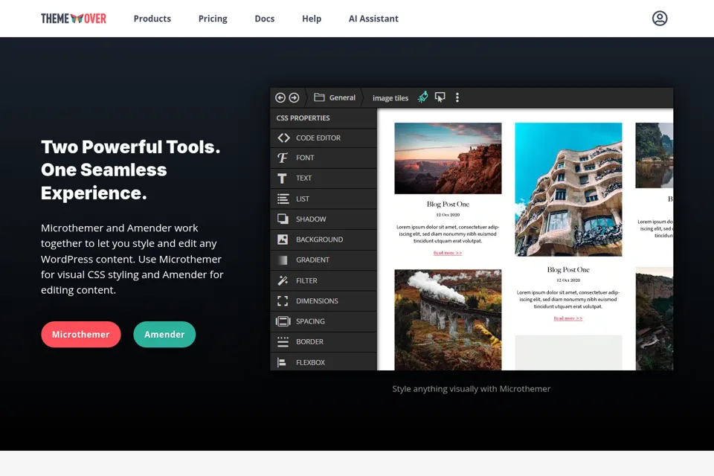Click the BORDER property label
714x476 pixels.
309,341
